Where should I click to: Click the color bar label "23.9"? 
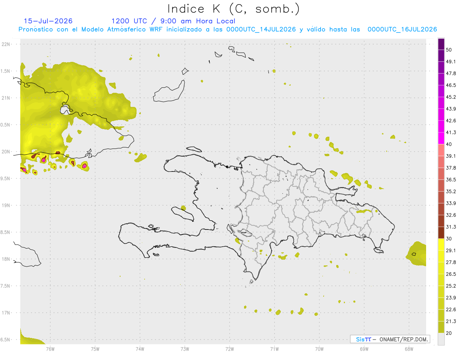point(451,298)
